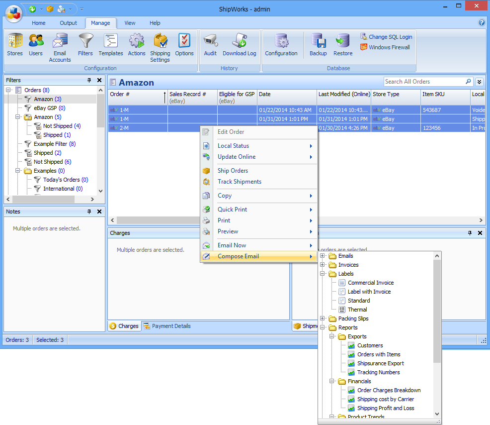Select the eBay GSP (0) filter
490x425 pixels.
pyautogui.click(x=49, y=108)
